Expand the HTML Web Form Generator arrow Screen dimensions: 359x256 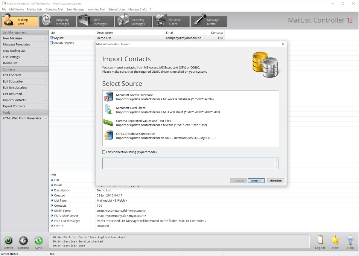[46, 118]
